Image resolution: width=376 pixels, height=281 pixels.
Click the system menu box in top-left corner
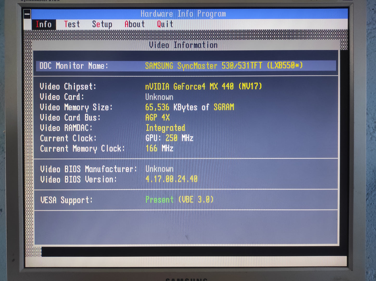(x=27, y=14)
